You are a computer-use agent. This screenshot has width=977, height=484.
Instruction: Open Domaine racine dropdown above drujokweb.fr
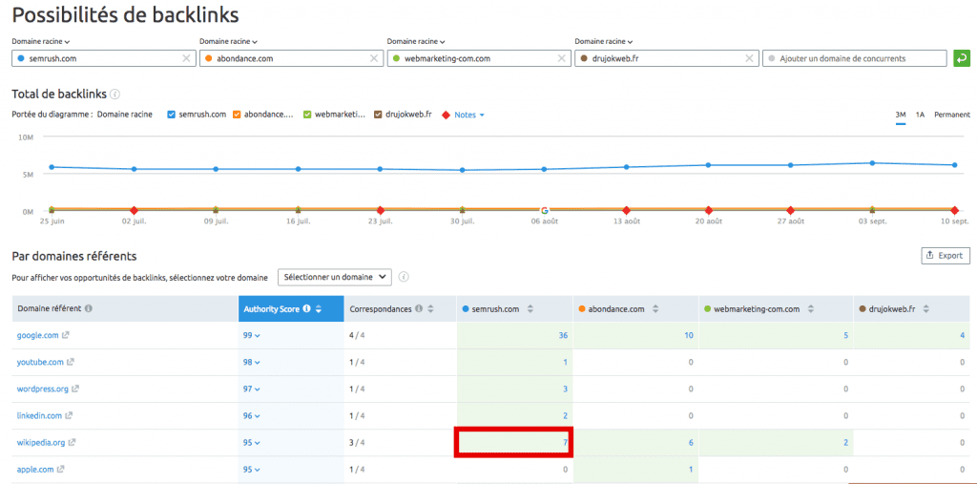click(603, 42)
